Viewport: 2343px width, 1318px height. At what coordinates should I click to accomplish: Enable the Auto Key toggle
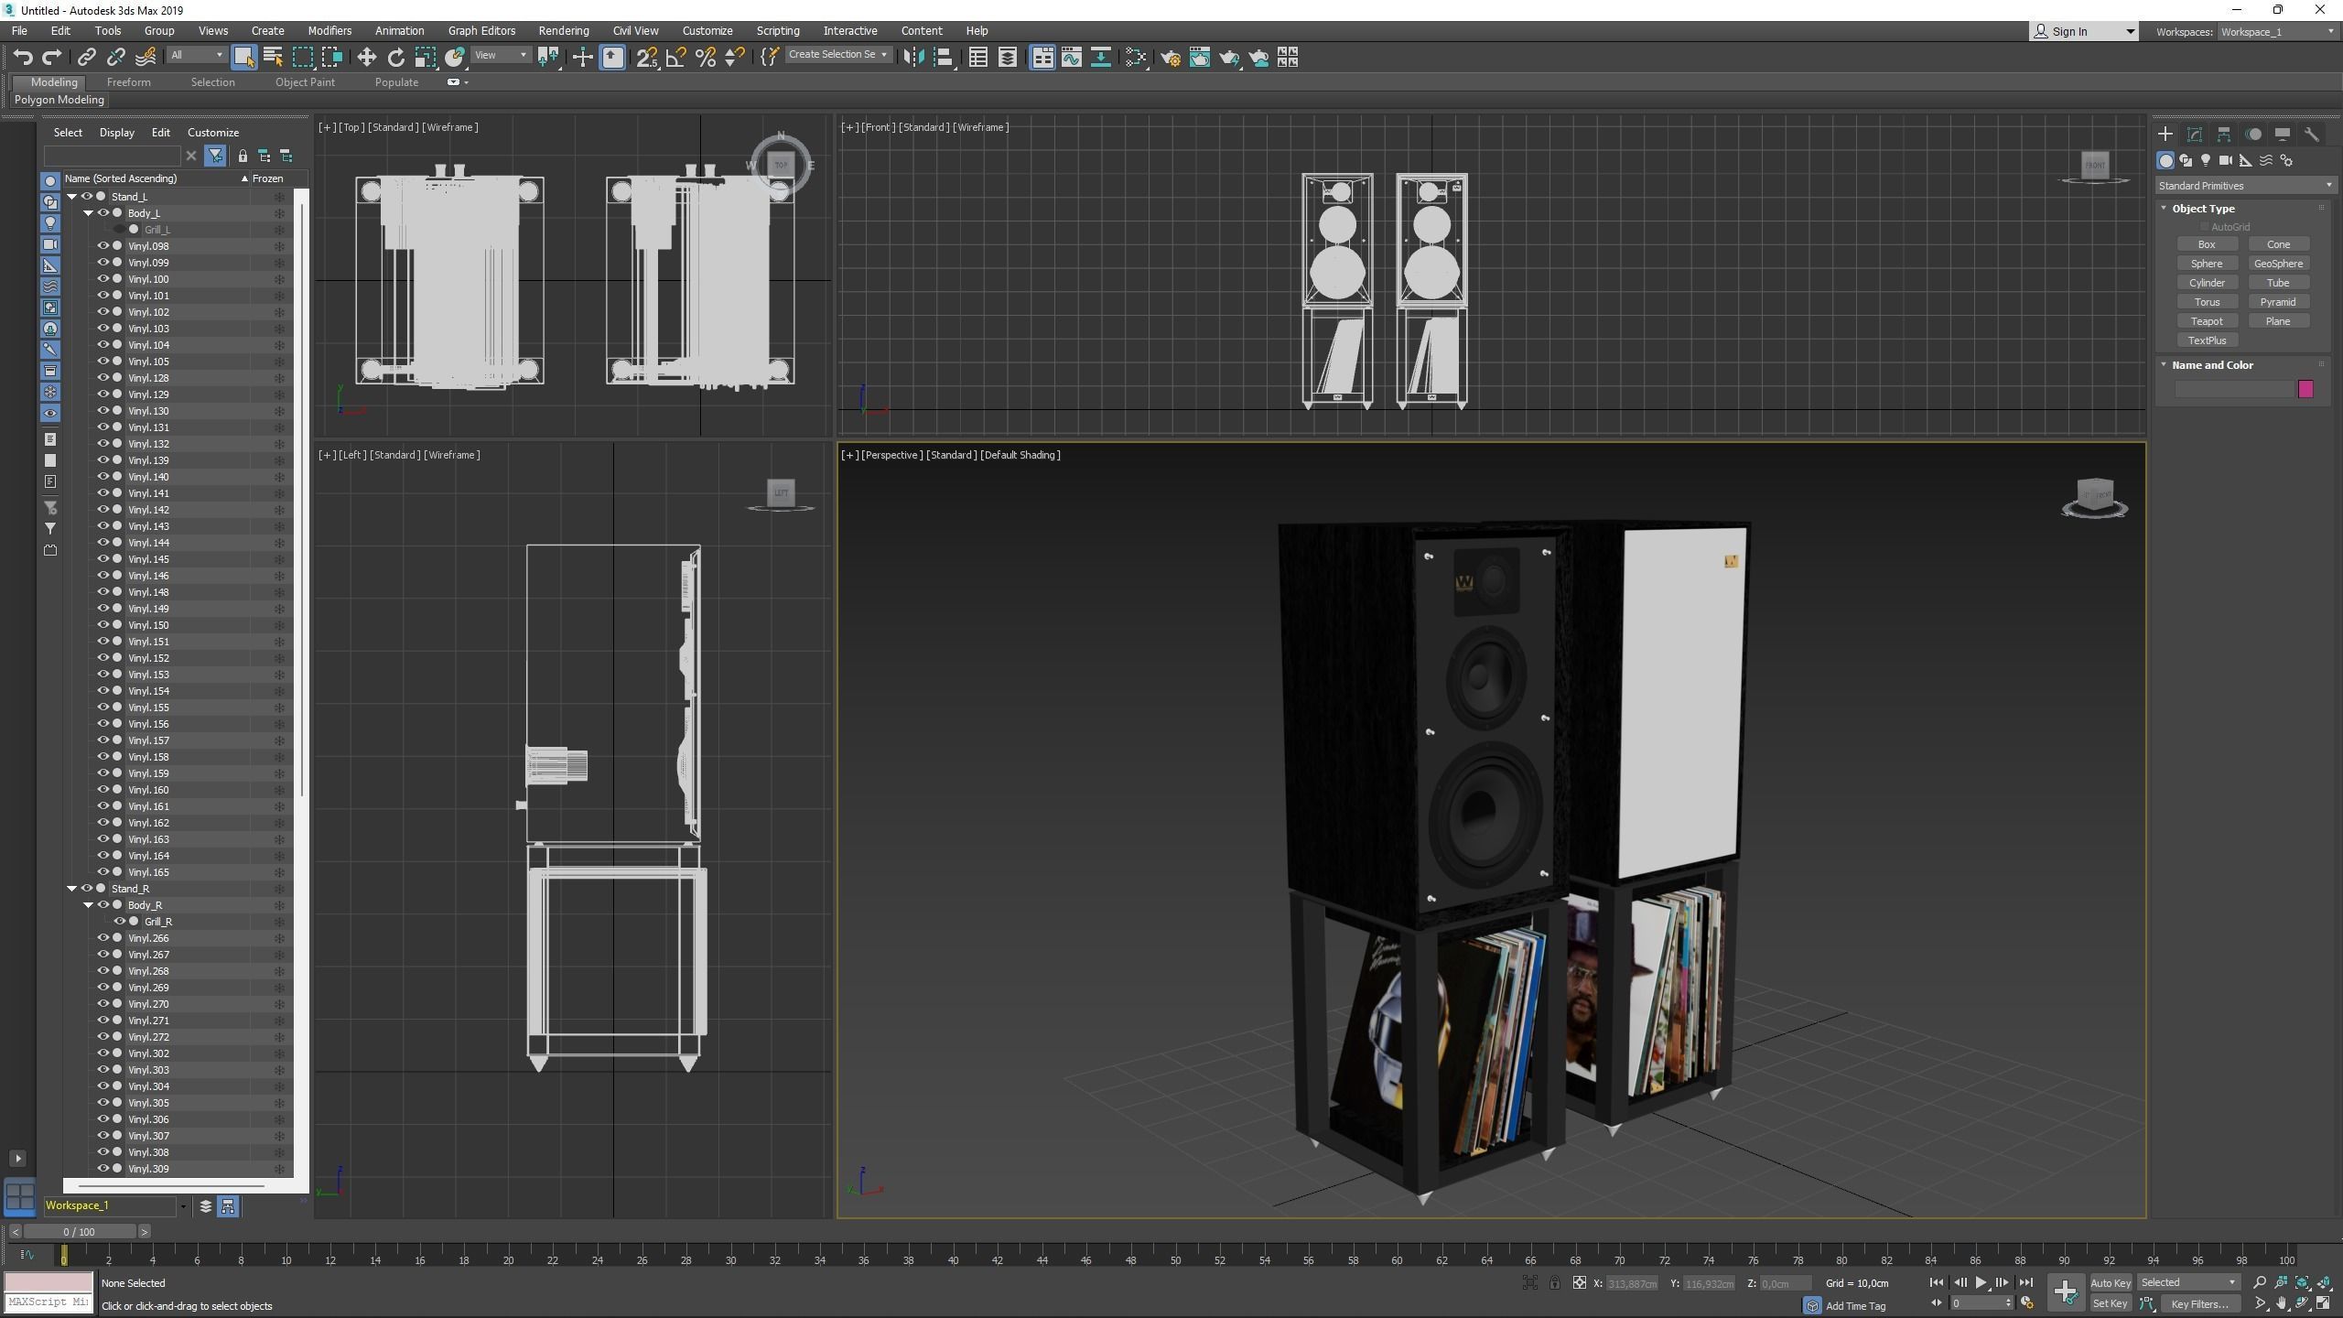2110,1282
